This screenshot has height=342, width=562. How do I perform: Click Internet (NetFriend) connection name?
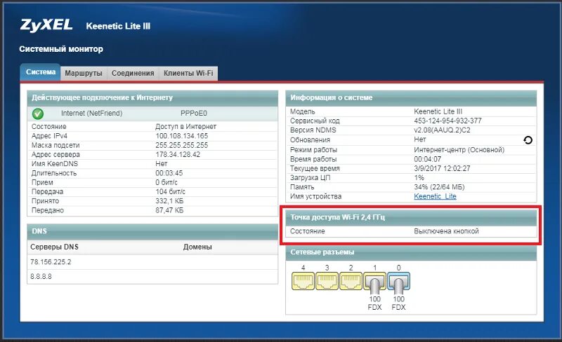pyautogui.click(x=92, y=114)
